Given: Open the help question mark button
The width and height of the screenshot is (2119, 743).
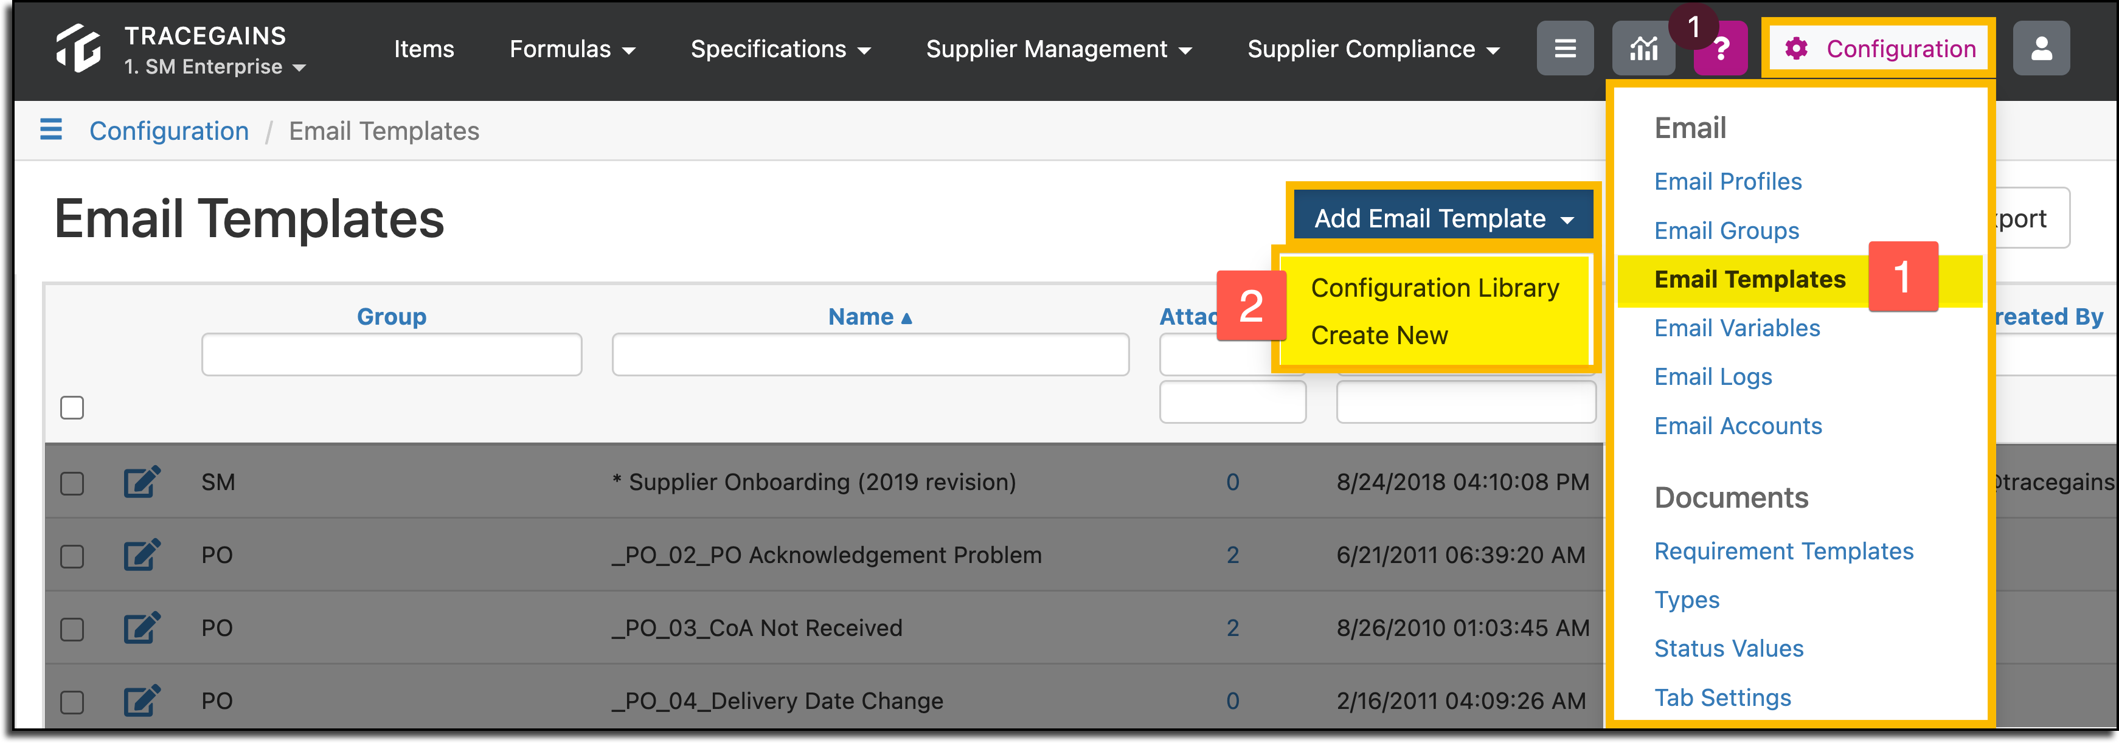Looking at the screenshot, I should (x=1720, y=49).
